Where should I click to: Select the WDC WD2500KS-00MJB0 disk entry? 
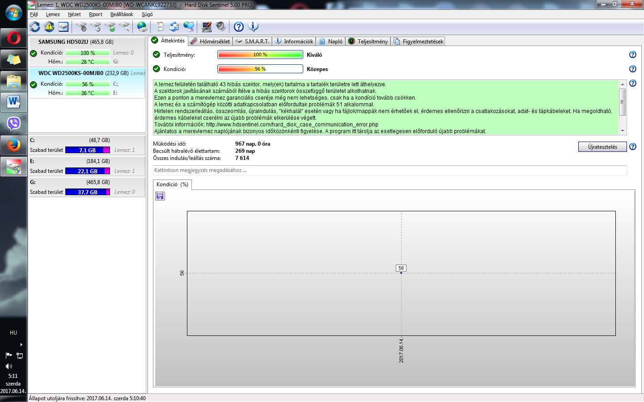[x=87, y=83]
